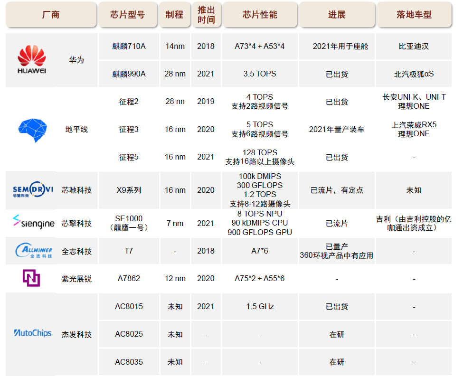Click the 14nm process cell
The width and height of the screenshot is (473, 377).
(x=175, y=46)
